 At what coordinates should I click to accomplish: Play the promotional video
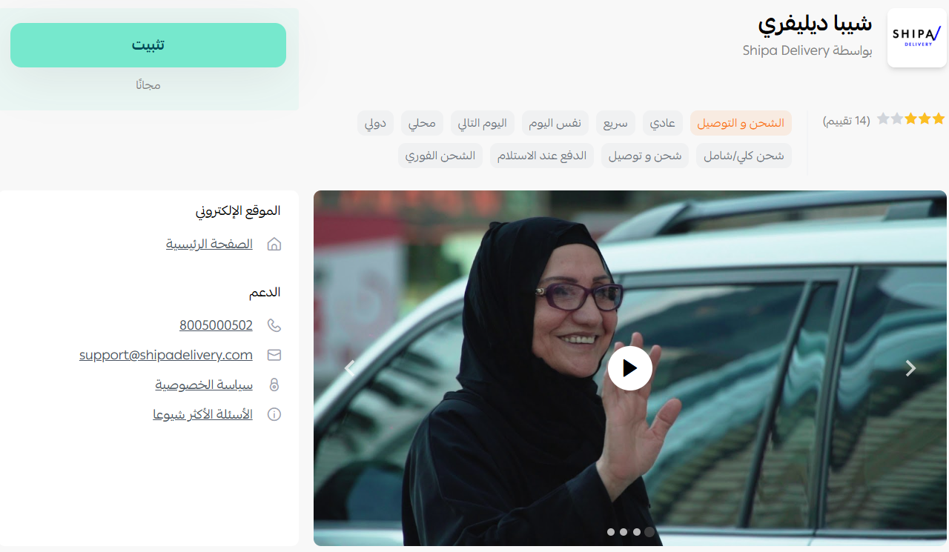pos(630,368)
